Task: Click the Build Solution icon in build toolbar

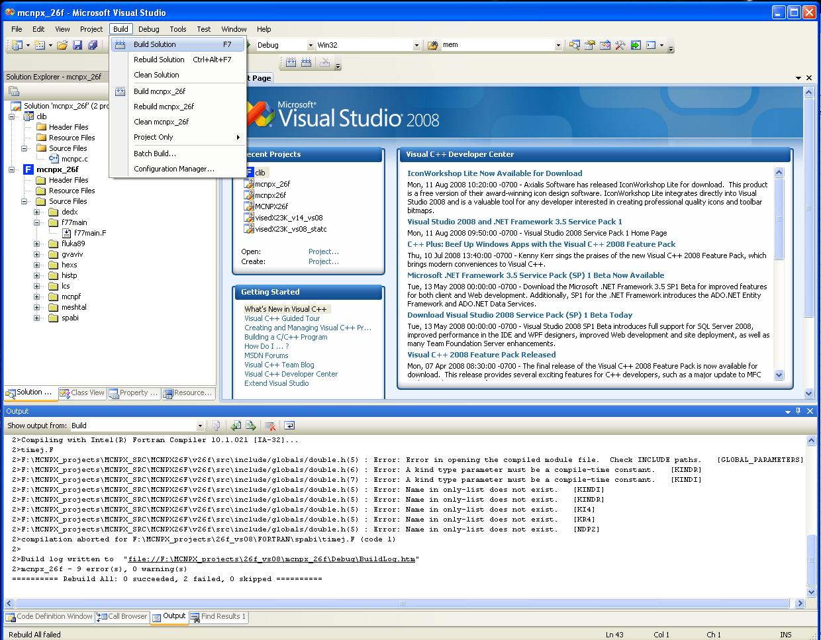Action: click(306, 63)
